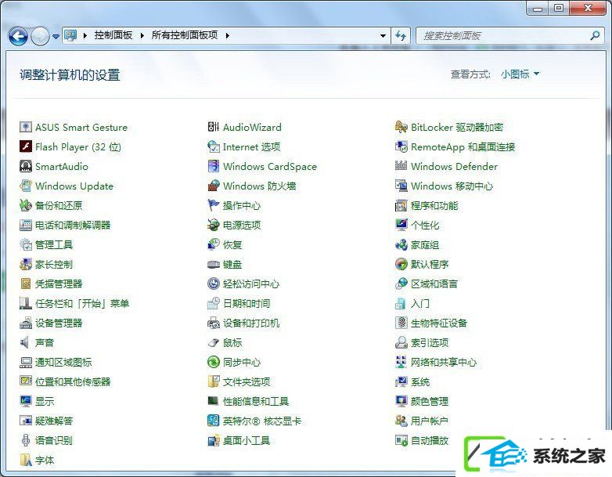Click the 设备管理器 icon
This screenshot has width=612, height=477.
[26, 323]
